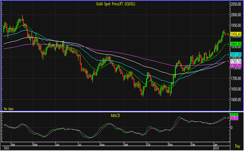Click the magenta 1780.05 moving average tag
Viewport: 244px width, 151px height.
(236, 66)
